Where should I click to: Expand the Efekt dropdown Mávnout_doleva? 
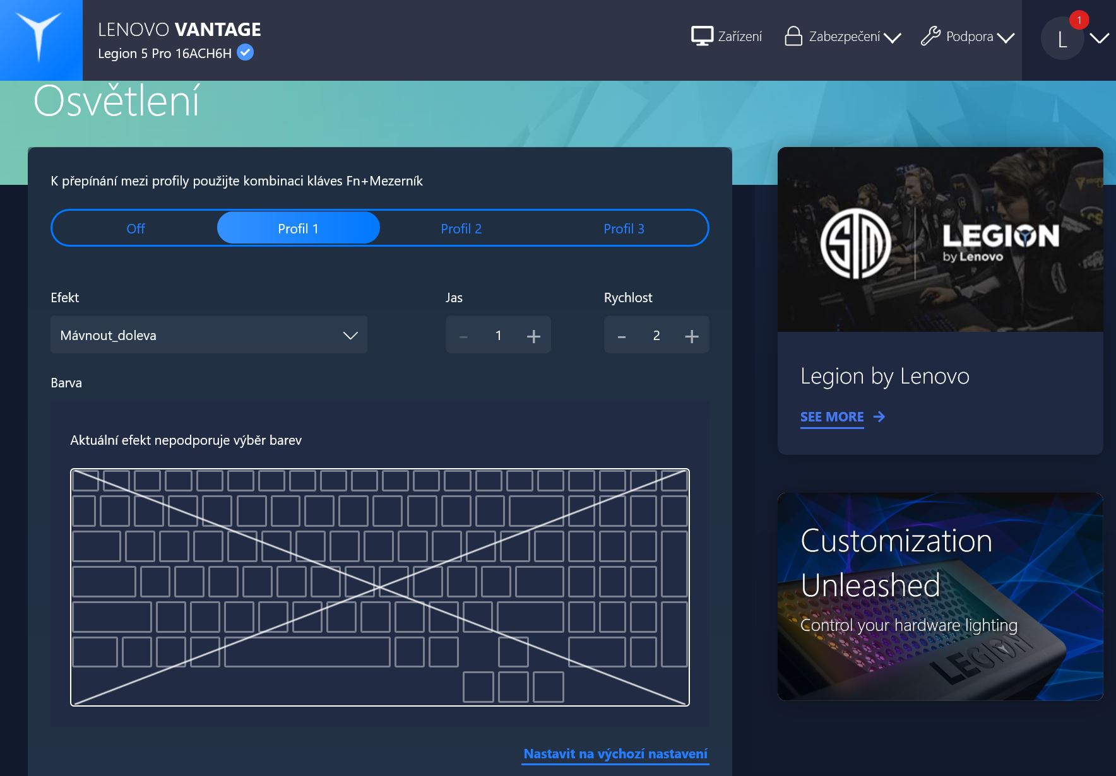(x=208, y=335)
